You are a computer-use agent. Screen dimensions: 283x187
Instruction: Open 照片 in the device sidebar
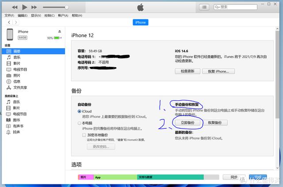point(16,76)
